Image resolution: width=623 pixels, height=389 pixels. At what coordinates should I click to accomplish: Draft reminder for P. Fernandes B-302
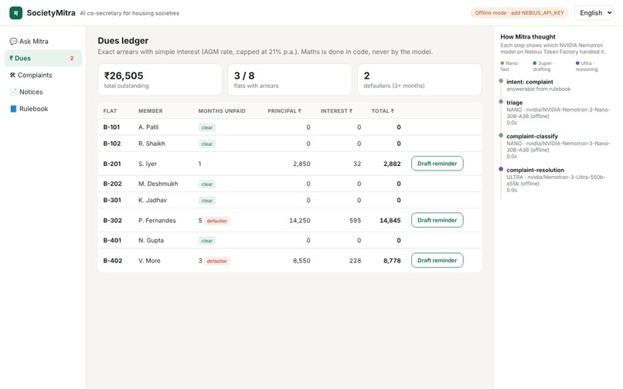pyautogui.click(x=437, y=220)
